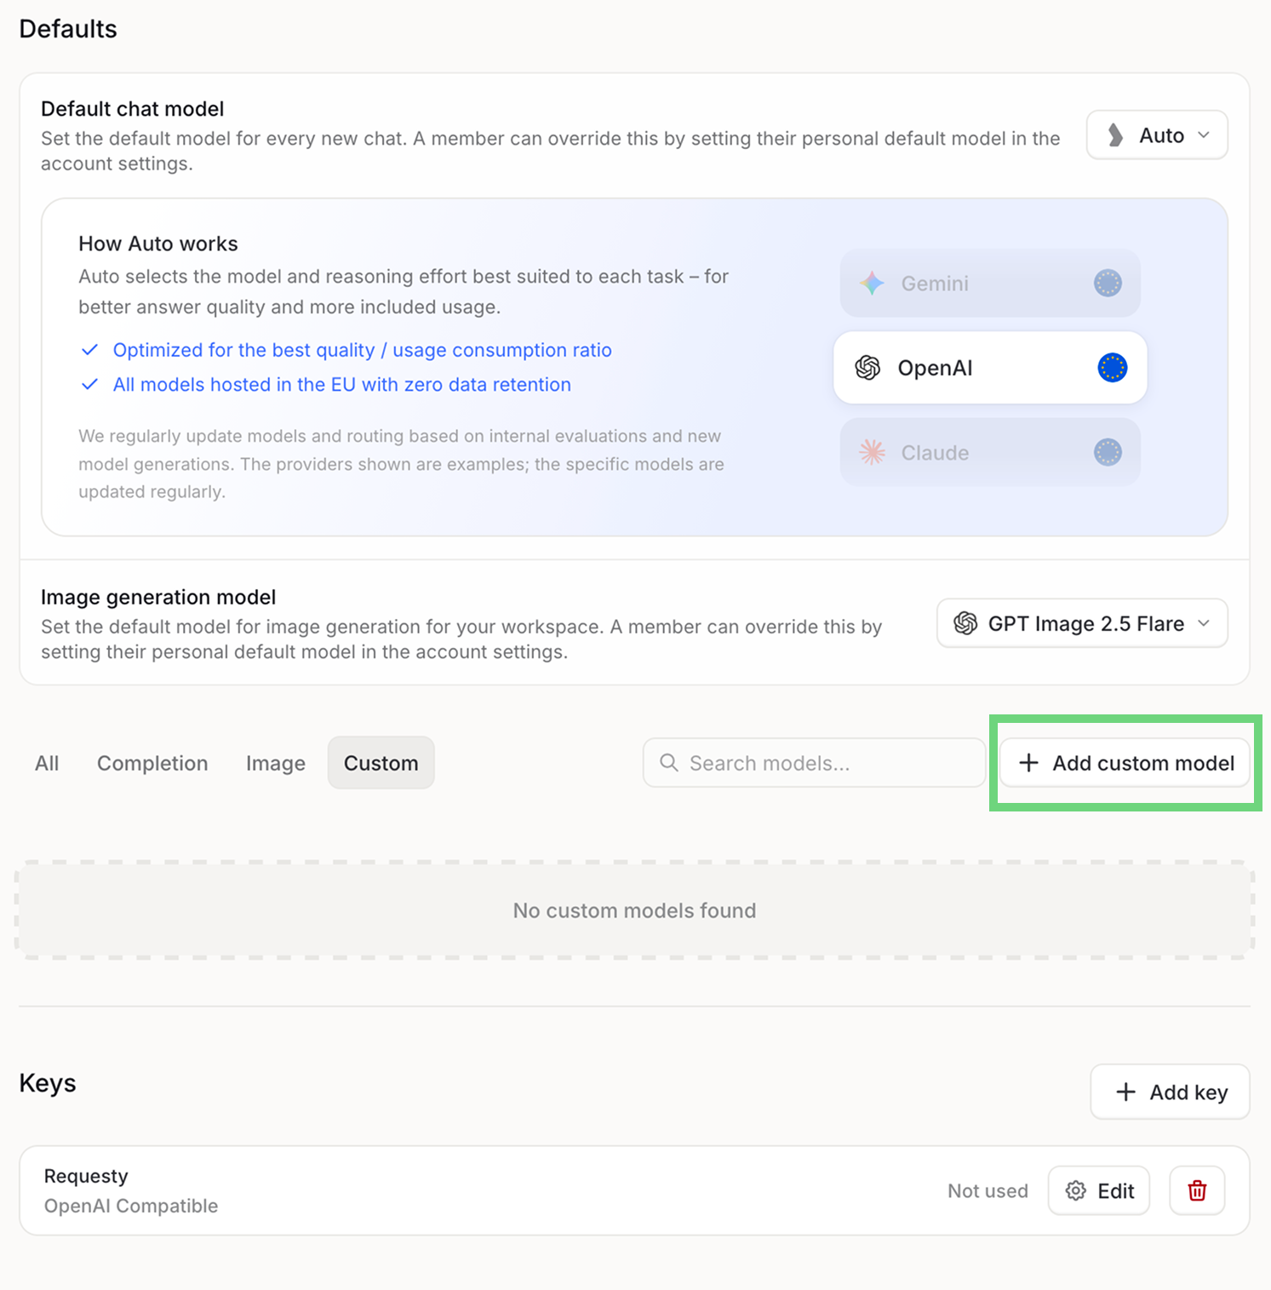Select the Gemini provider card
1271x1290 pixels.
point(990,284)
